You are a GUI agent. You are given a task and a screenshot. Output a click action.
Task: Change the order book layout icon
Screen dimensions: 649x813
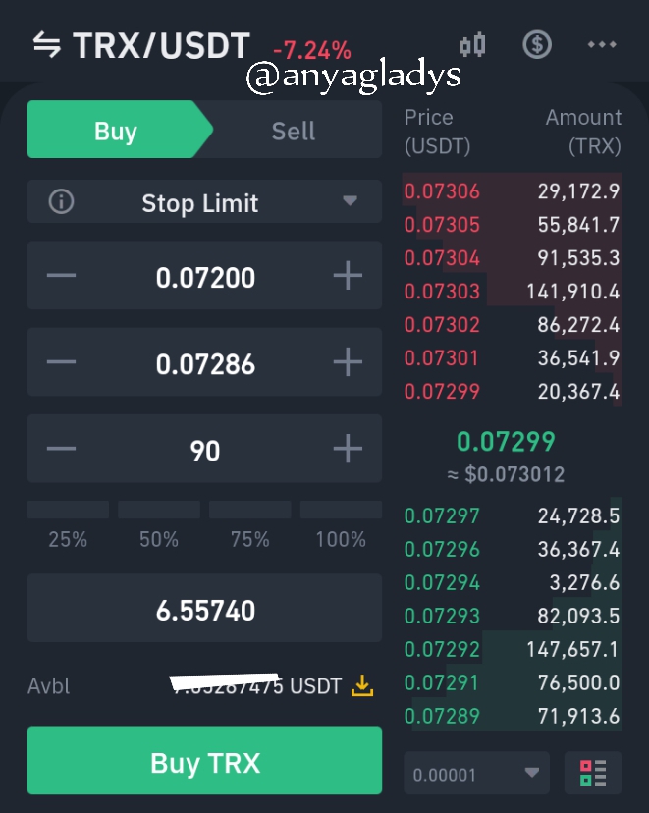[593, 773]
